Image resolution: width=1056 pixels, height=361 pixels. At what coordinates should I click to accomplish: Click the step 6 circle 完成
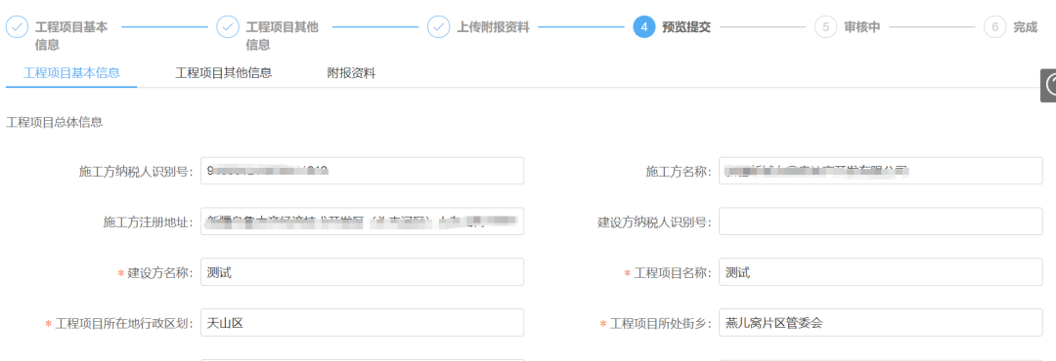click(994, 27)
